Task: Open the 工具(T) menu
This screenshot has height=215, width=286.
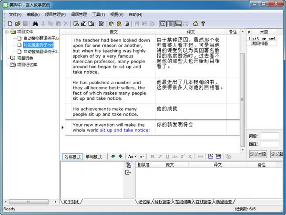Action: [99, 14]
